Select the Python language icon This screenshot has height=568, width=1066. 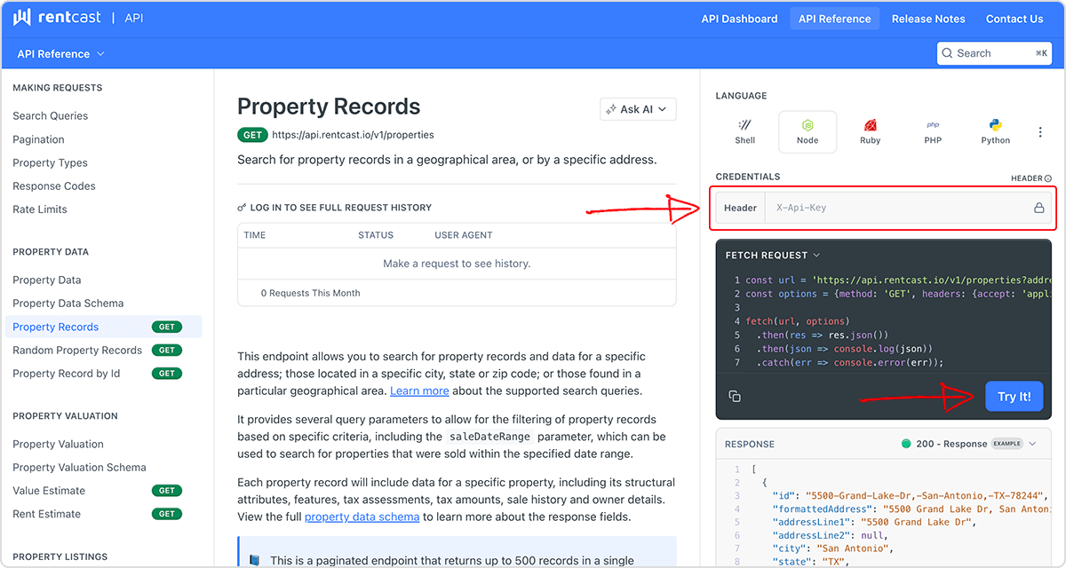pyautogui.click(x=995, y=125)
